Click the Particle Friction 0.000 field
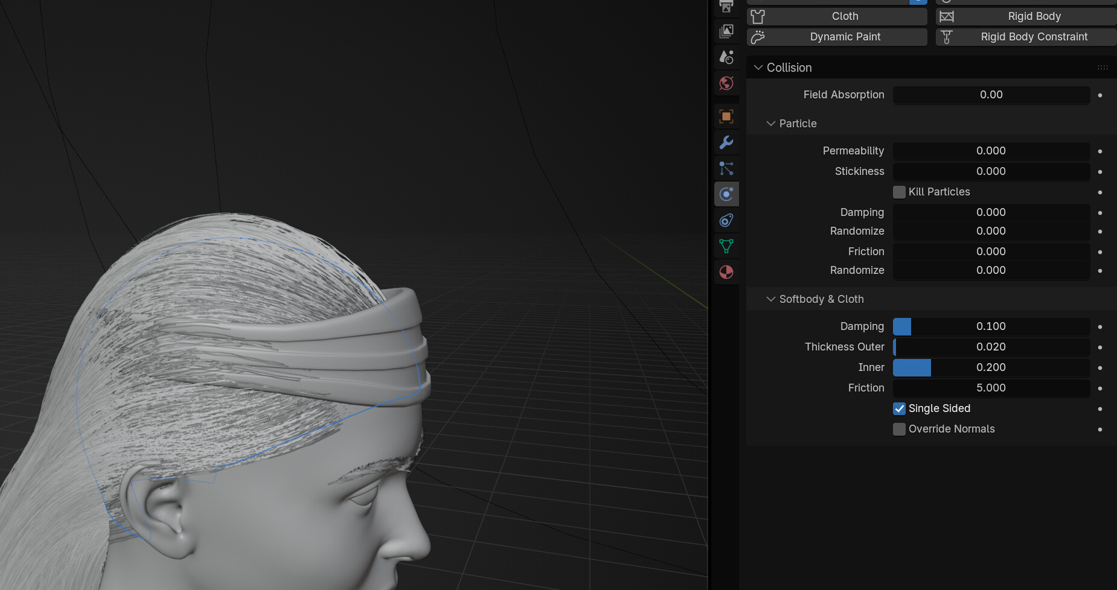The width and height of the screenshot is (1117, 590). [x=991, y=252]
